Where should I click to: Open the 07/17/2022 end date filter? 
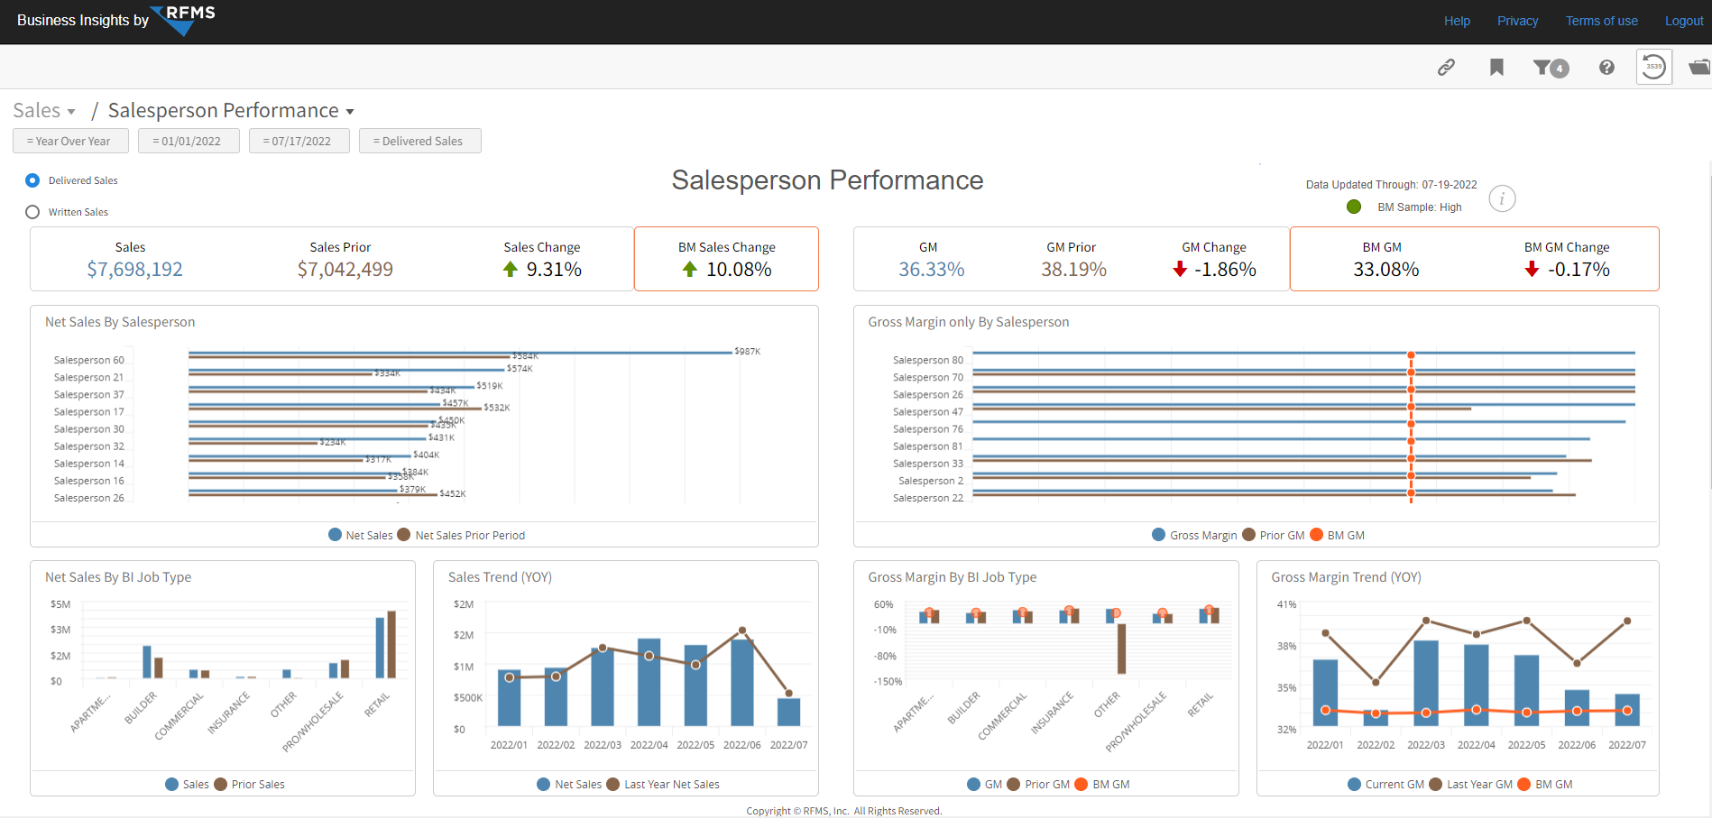click(x=299, y=141)
